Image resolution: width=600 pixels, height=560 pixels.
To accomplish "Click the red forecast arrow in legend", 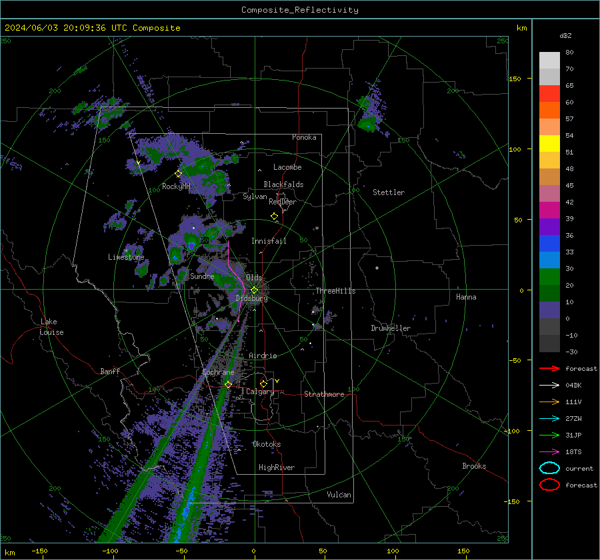I will 549,368.
